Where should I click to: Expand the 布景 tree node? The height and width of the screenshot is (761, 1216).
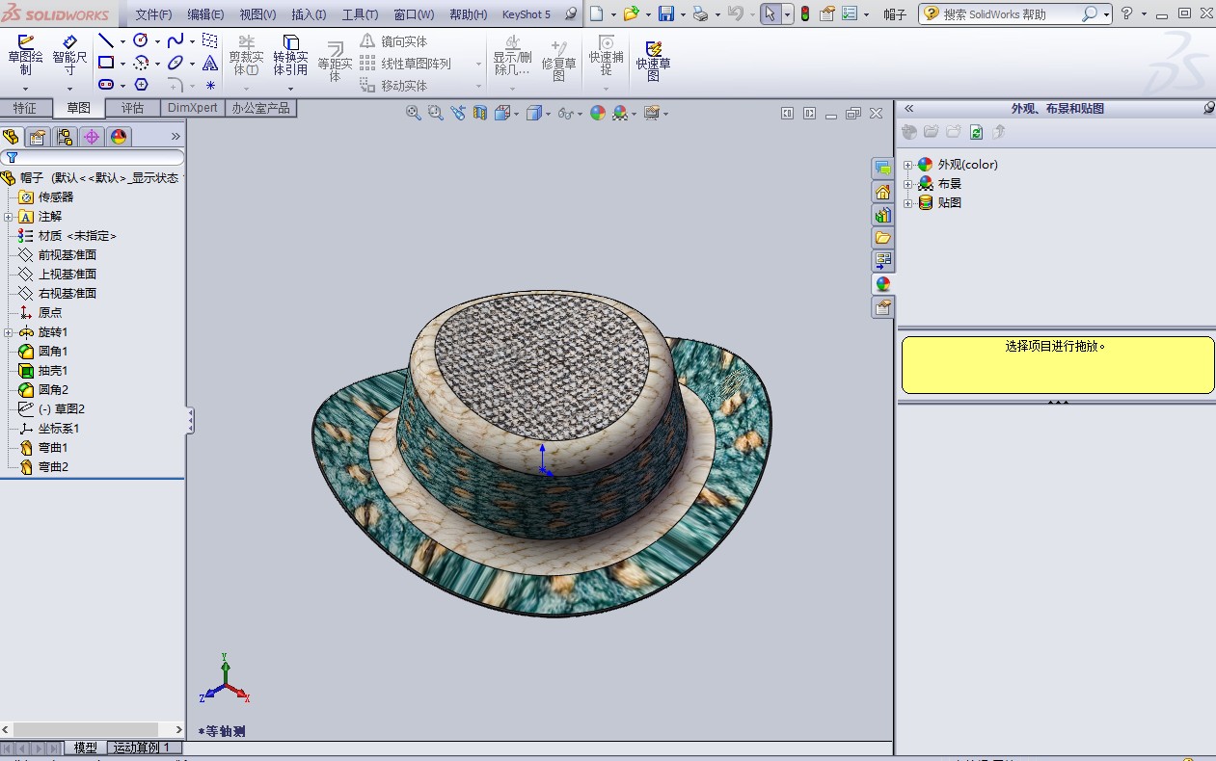pyautogui.click(x=907, y=184)
